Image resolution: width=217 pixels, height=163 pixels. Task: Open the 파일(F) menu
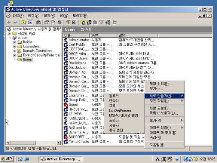(18, 16)
